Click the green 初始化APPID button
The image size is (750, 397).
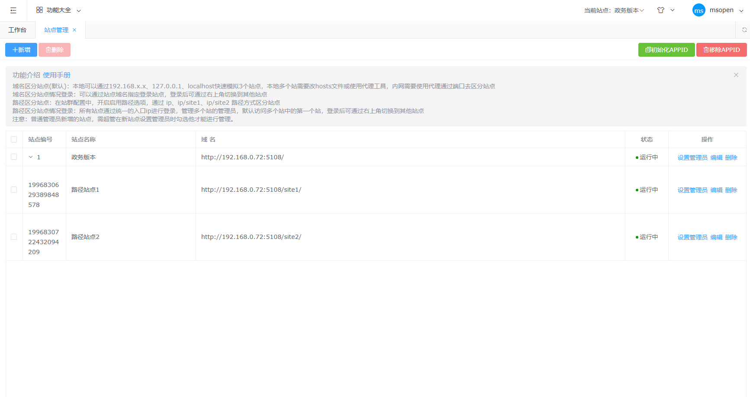click(x=666, y=49)
